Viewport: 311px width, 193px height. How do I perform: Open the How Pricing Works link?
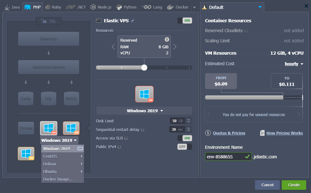[x=285, y=133]
